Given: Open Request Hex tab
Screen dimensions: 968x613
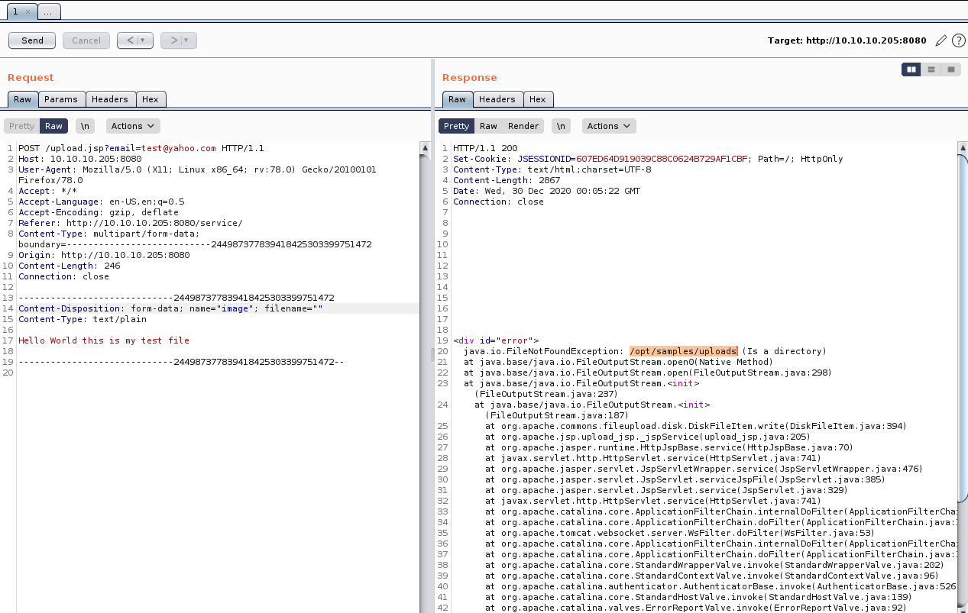Looking at the screenshot, I should [150, 99].
